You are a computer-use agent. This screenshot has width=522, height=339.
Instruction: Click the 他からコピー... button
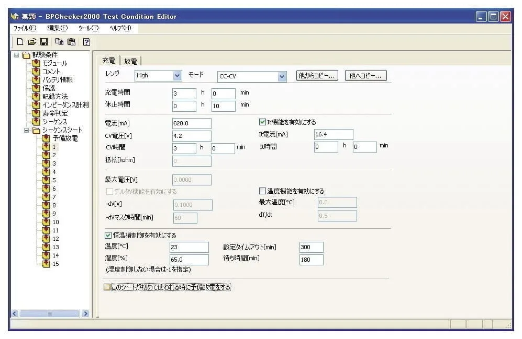(x=317, y=75)
